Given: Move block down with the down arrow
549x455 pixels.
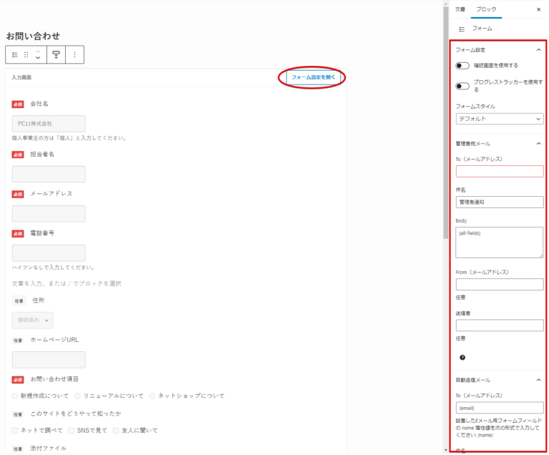Looking at the screenshot, I should pyautogui.click(x=38, y=58).
